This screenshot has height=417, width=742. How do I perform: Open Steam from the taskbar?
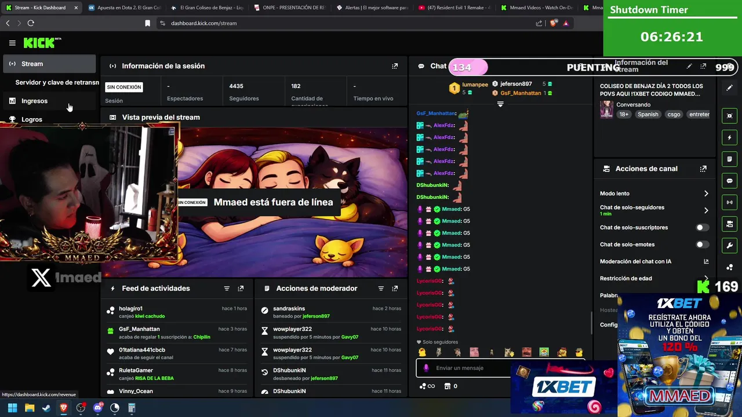(46, 408)
